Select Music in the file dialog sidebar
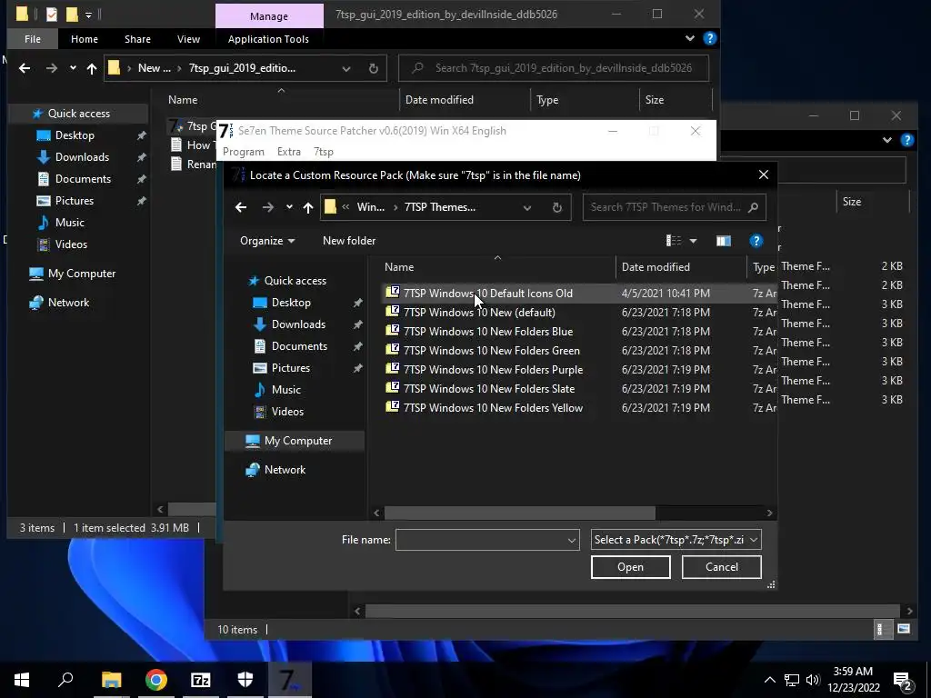This screenshot has width=931, height=698. pos(285,389)
